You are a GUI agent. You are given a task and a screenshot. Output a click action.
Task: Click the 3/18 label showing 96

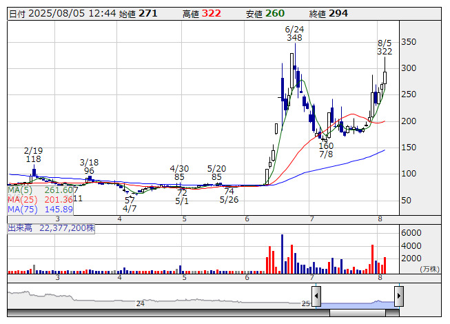point(89,170)
